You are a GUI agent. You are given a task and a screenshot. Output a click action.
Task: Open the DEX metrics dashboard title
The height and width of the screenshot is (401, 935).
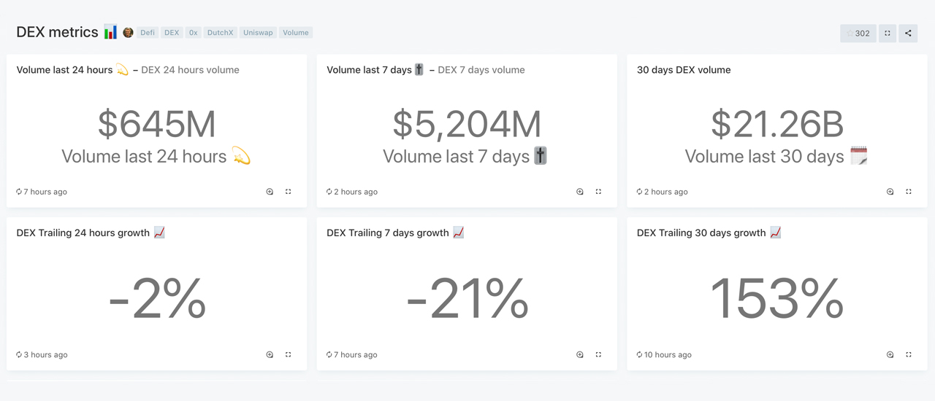(x=57, y=32)
